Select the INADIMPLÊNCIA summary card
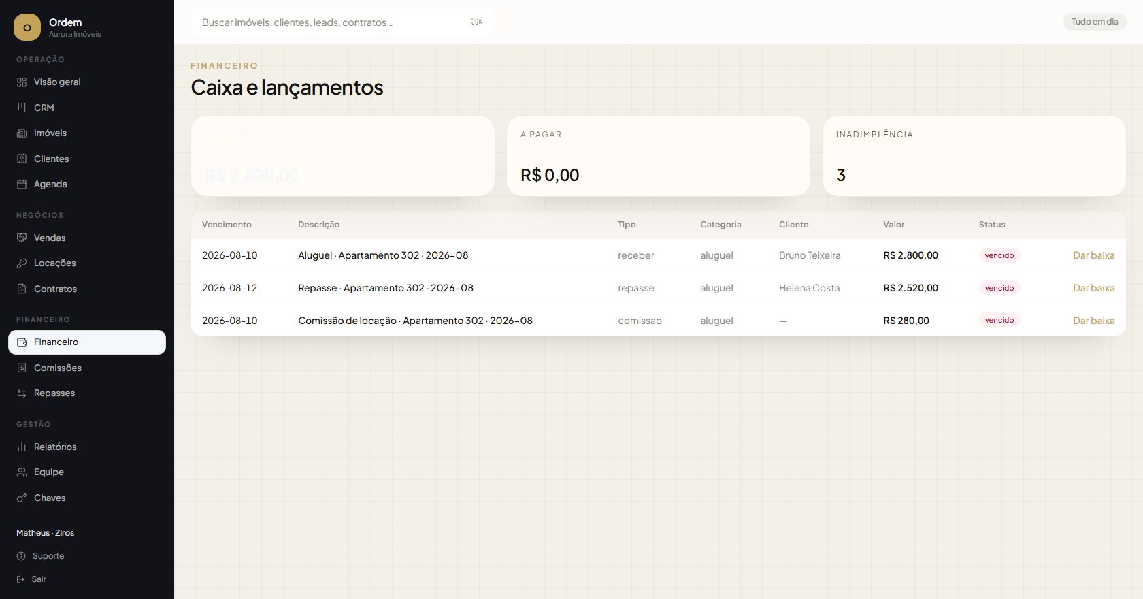 974,156
